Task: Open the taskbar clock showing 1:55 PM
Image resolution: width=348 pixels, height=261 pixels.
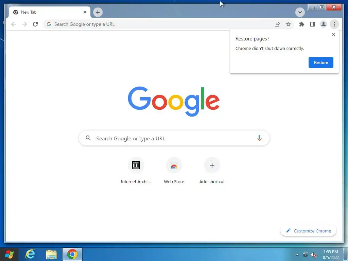Action: click(331, 255)
